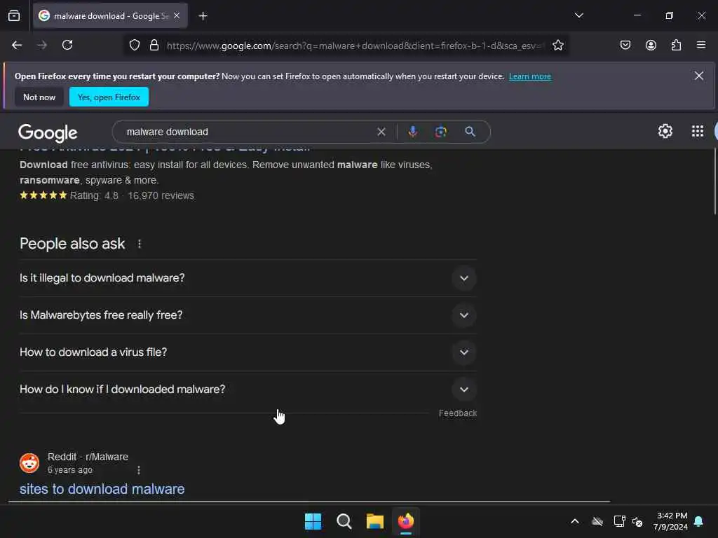The width and height of the screenshot is (718, 538).
Task: Go back to previous page
Action: coord(17,46)
